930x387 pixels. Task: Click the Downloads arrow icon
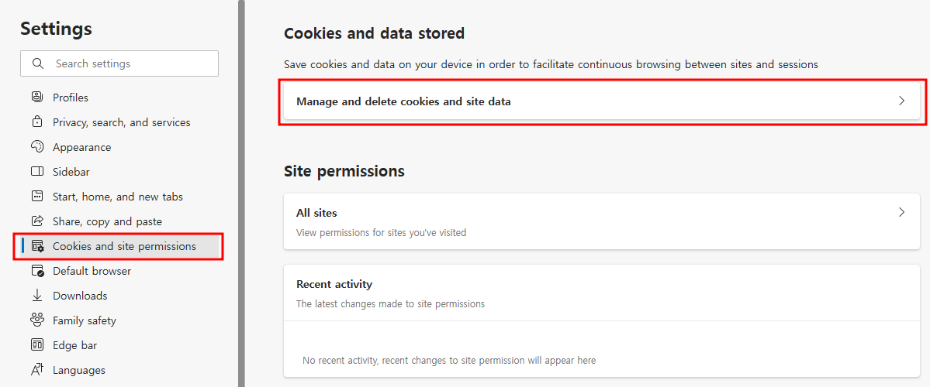37,295
